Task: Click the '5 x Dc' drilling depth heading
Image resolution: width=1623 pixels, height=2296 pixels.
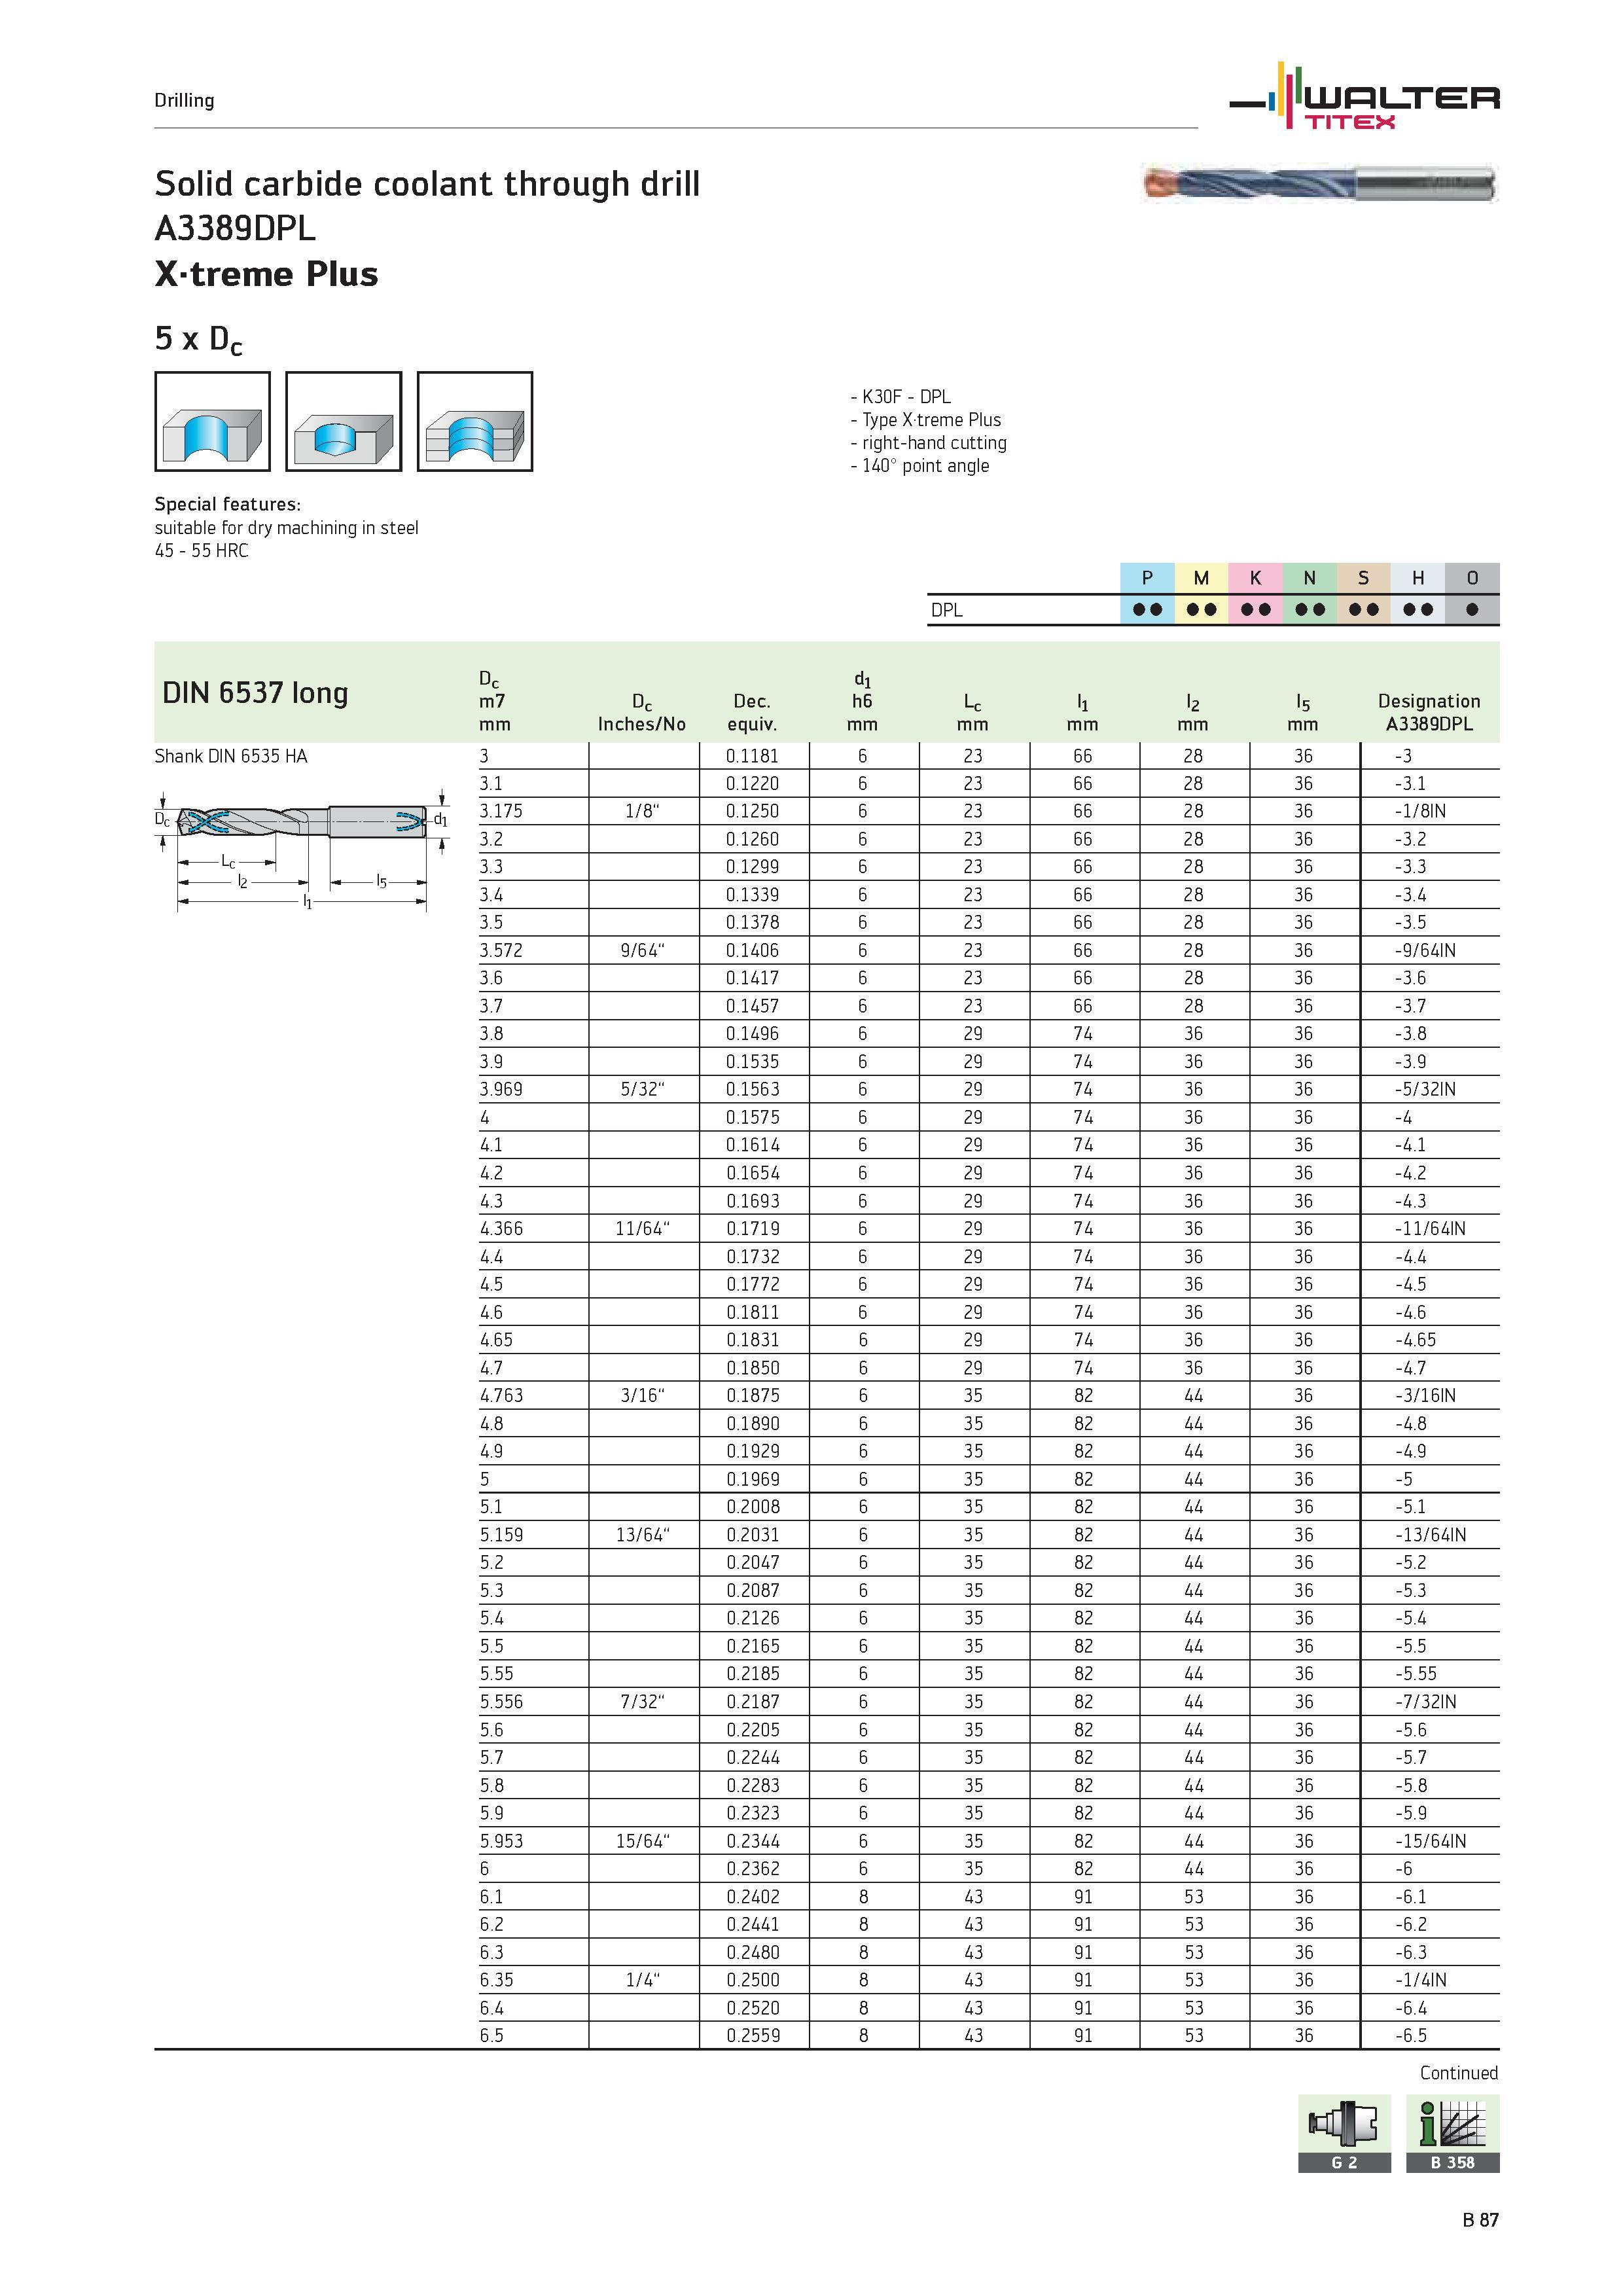Action: 198,340
